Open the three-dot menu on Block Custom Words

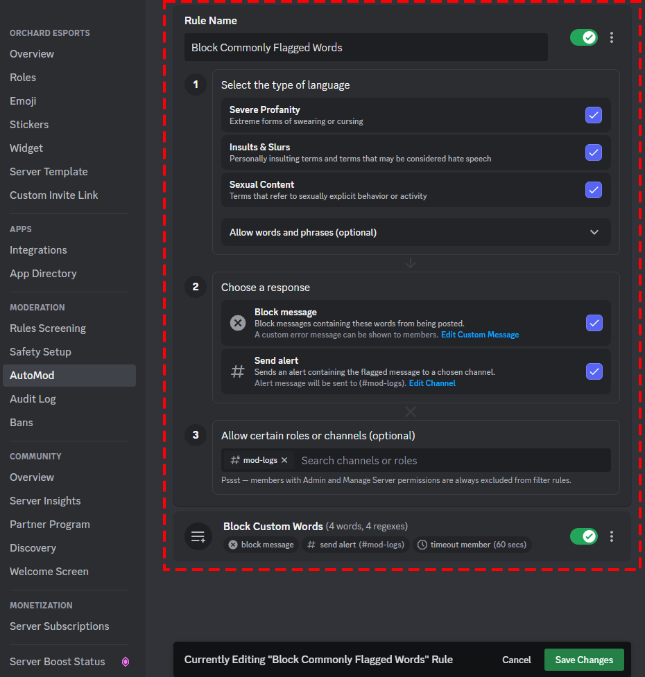click(x=611, y=536)
